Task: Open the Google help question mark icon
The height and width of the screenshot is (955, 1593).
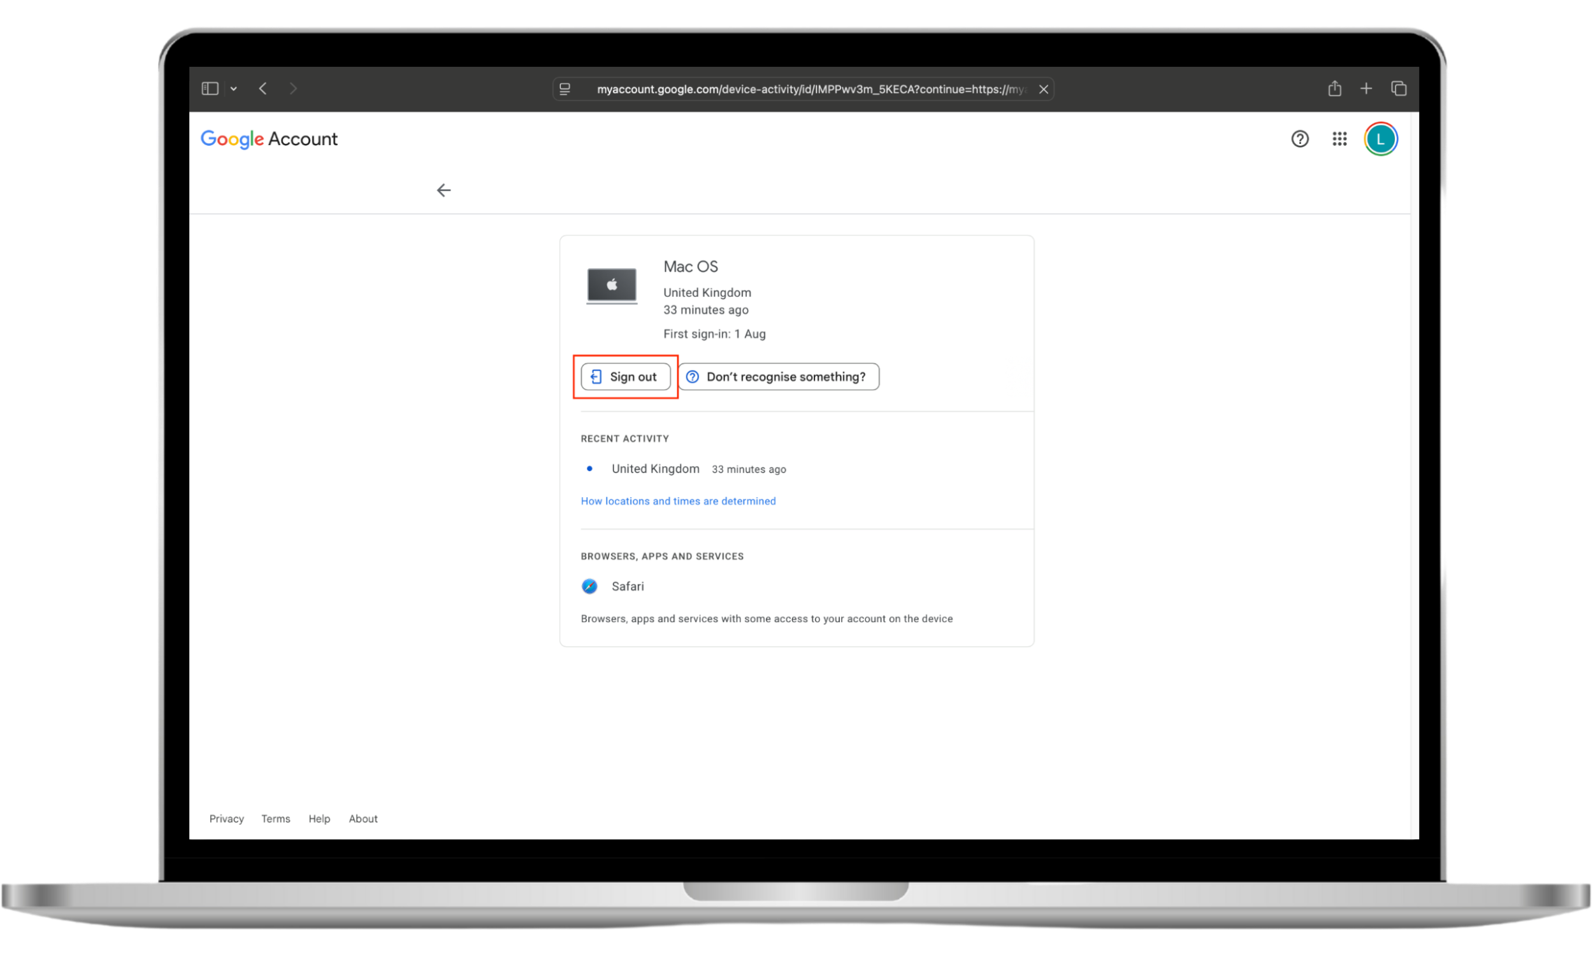Action: 1299,139
